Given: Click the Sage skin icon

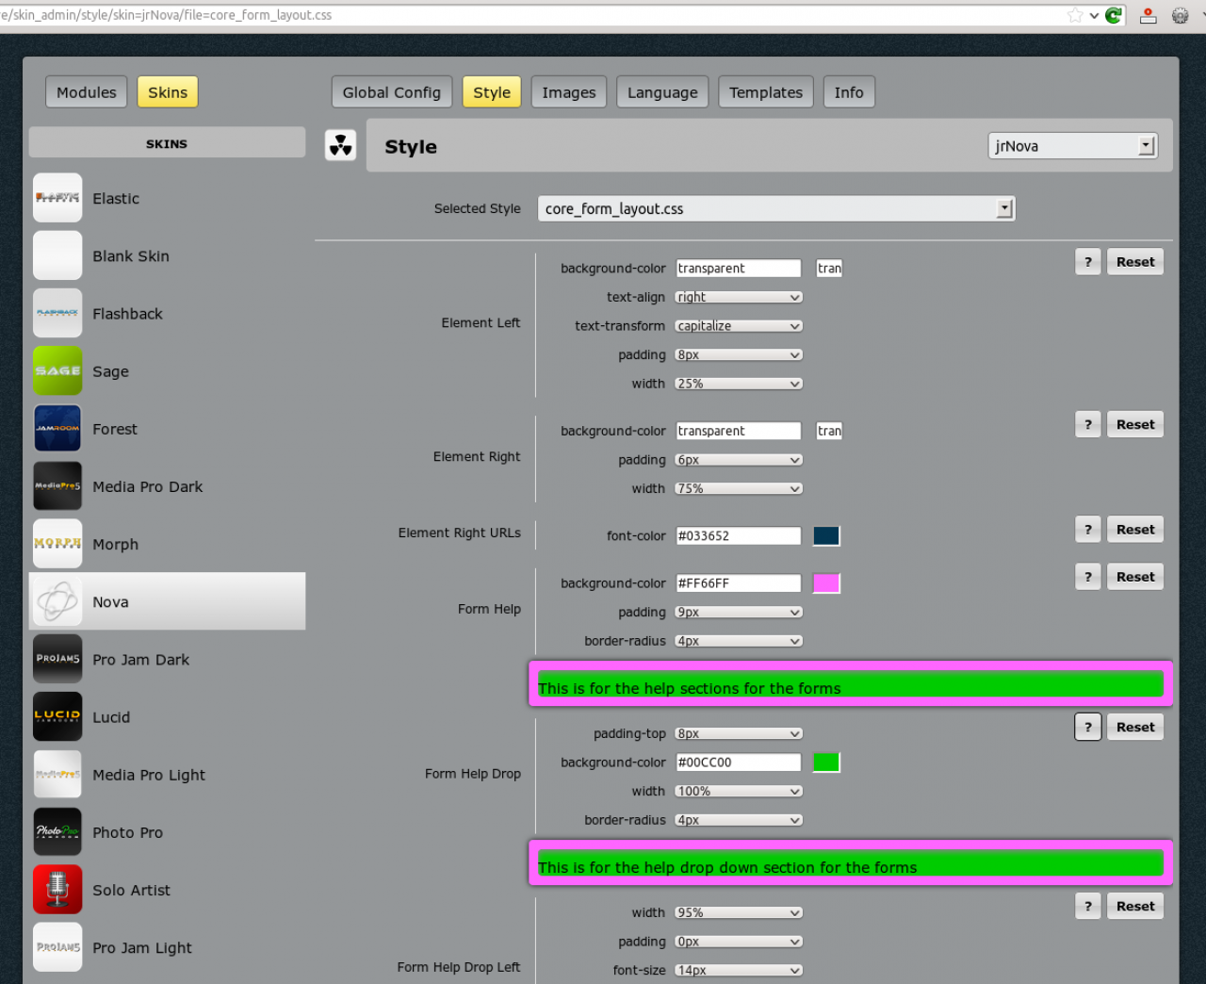Looking at the screenshot, I should click(57, 371).
